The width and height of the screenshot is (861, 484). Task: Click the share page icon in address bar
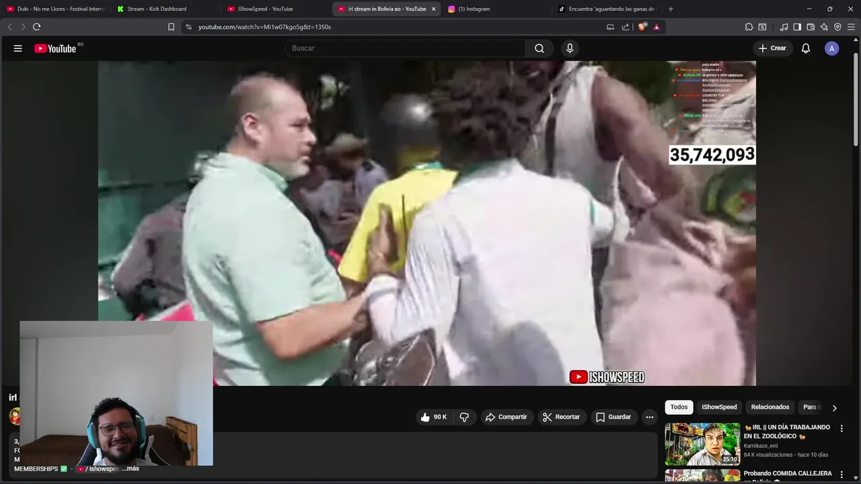[x=626, y=27]
